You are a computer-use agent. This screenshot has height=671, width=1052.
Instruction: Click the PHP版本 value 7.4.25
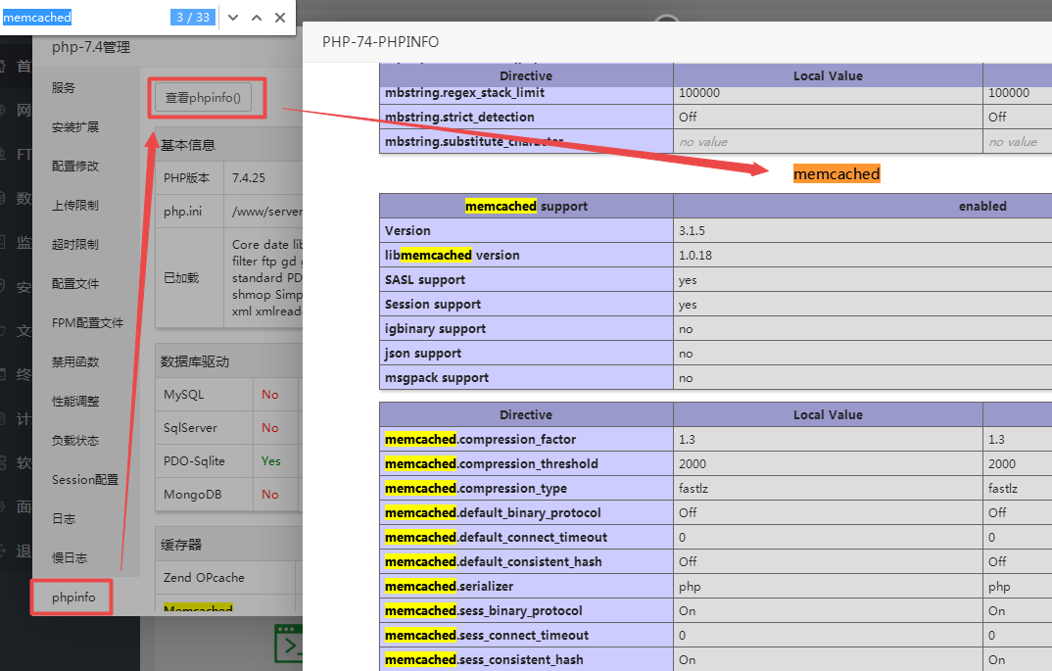point(248,178)
